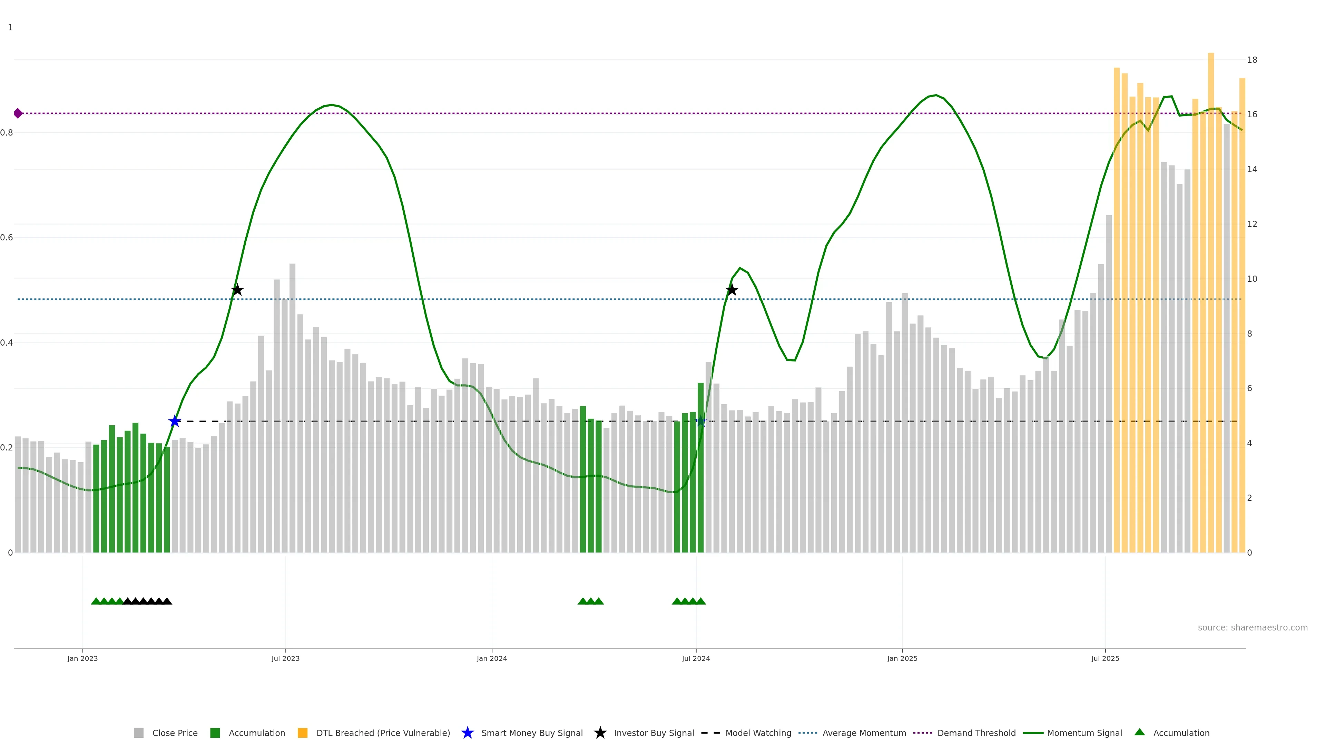Click the purple diamond Demand Threshold marker
Viewport: 1325px width, 745px height.
(18, 113)
